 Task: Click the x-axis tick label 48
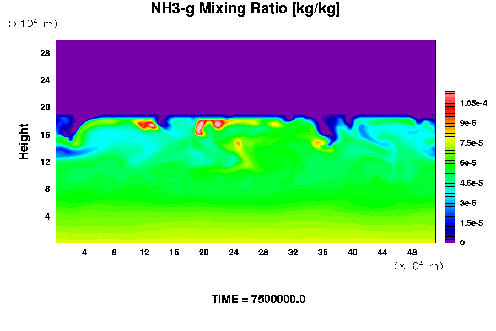point(412,253)
